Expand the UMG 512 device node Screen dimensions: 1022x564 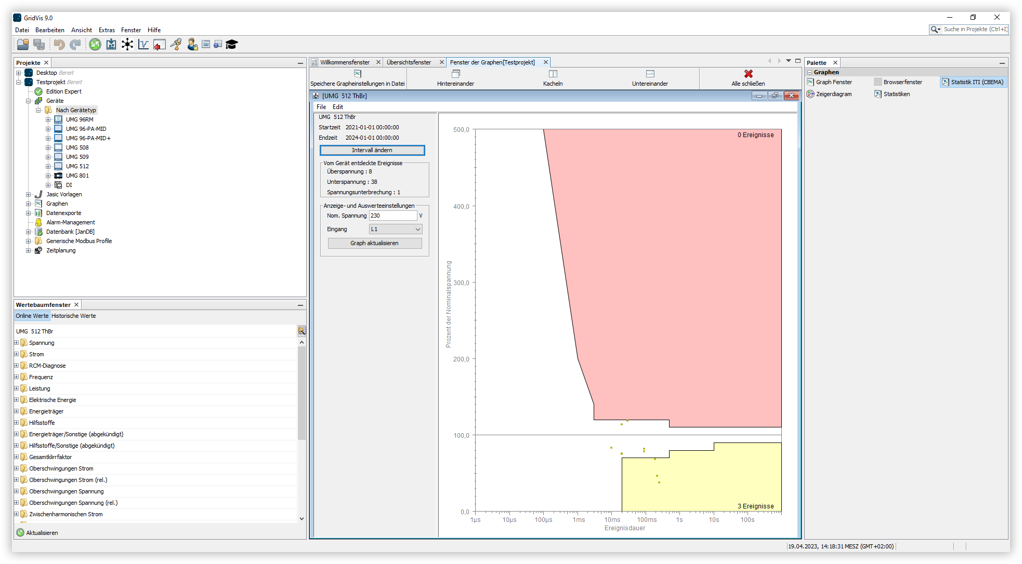[48, 166]
